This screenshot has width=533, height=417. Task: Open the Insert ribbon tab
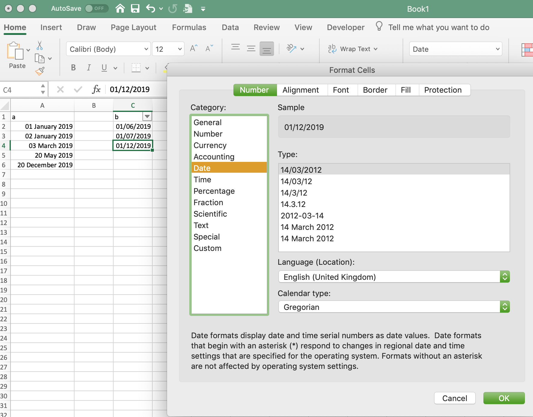pos(51,27)
